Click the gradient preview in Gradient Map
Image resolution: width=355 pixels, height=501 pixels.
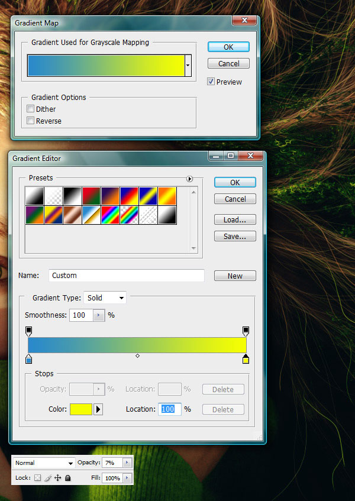pyautogui.click(x=106, y=66)
